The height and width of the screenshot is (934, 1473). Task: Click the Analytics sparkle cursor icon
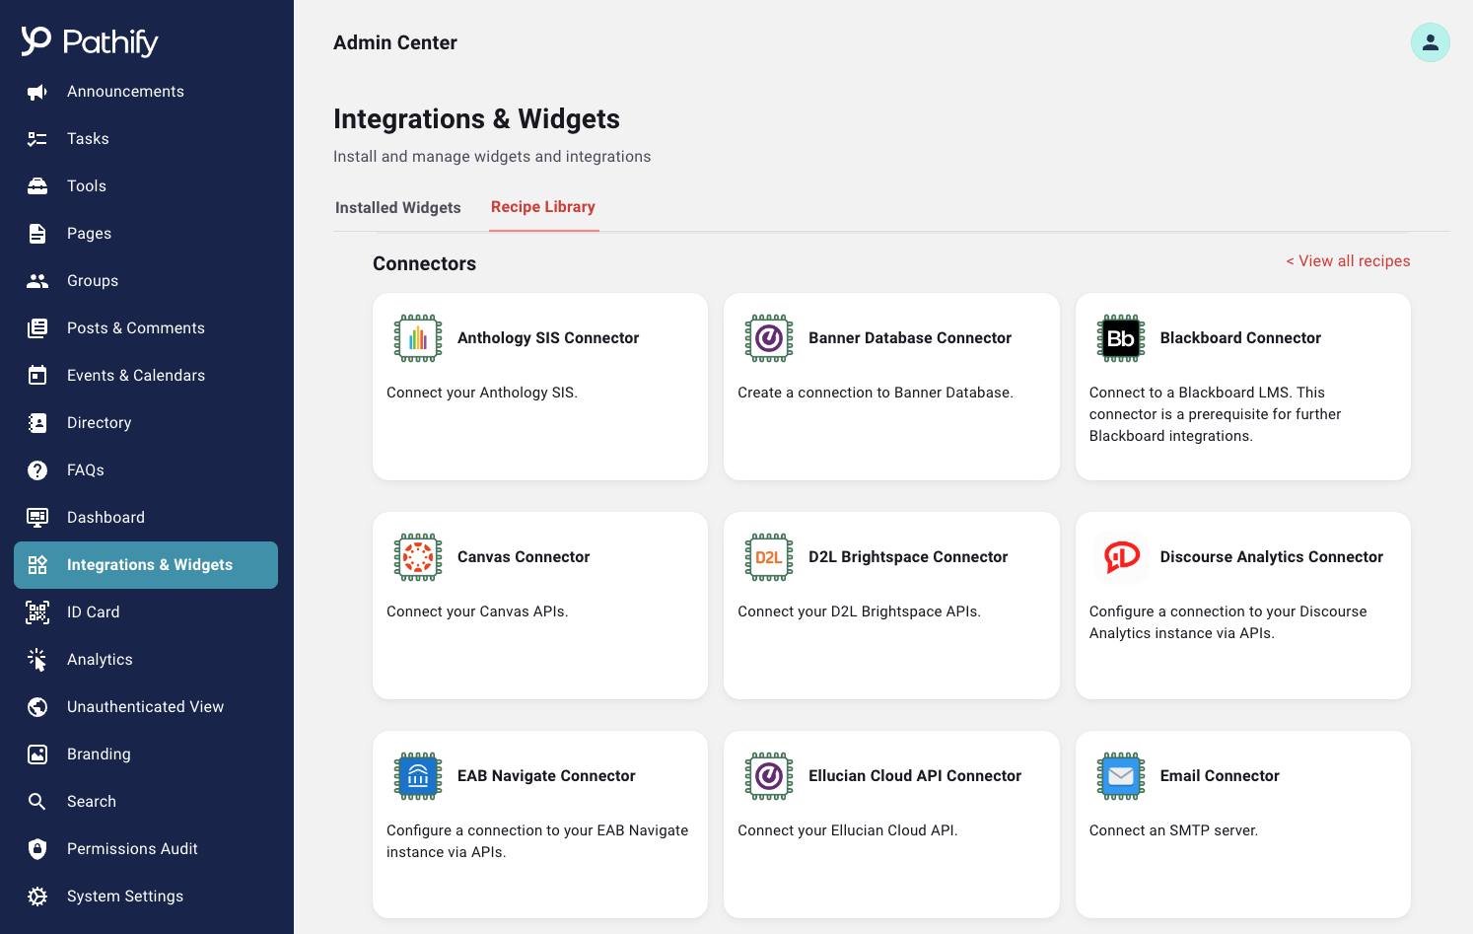(37, 660)
